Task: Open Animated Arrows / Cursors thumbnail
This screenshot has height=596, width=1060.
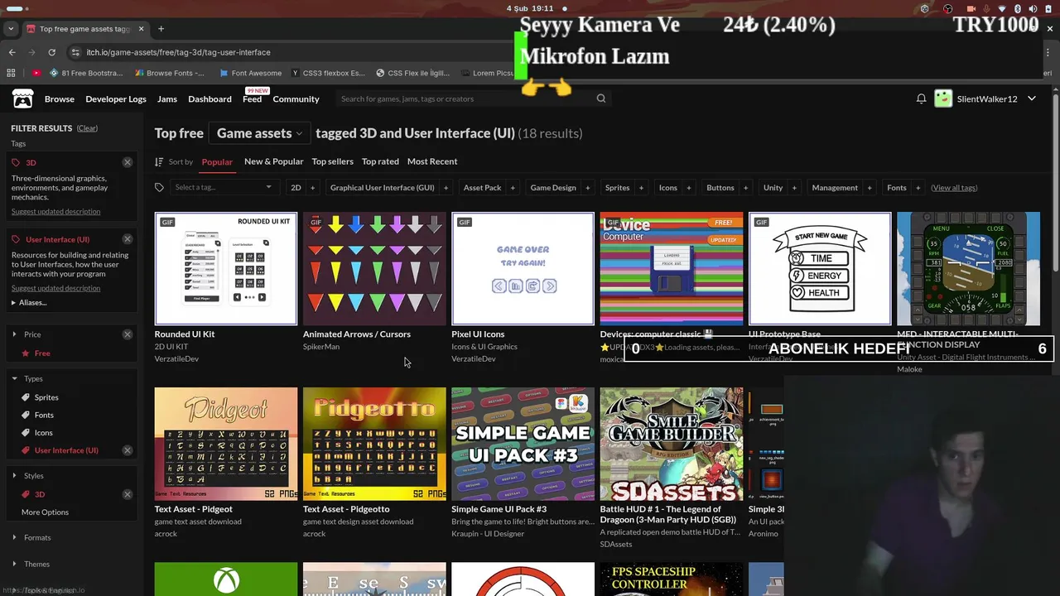Action: [x=374, y=269]
